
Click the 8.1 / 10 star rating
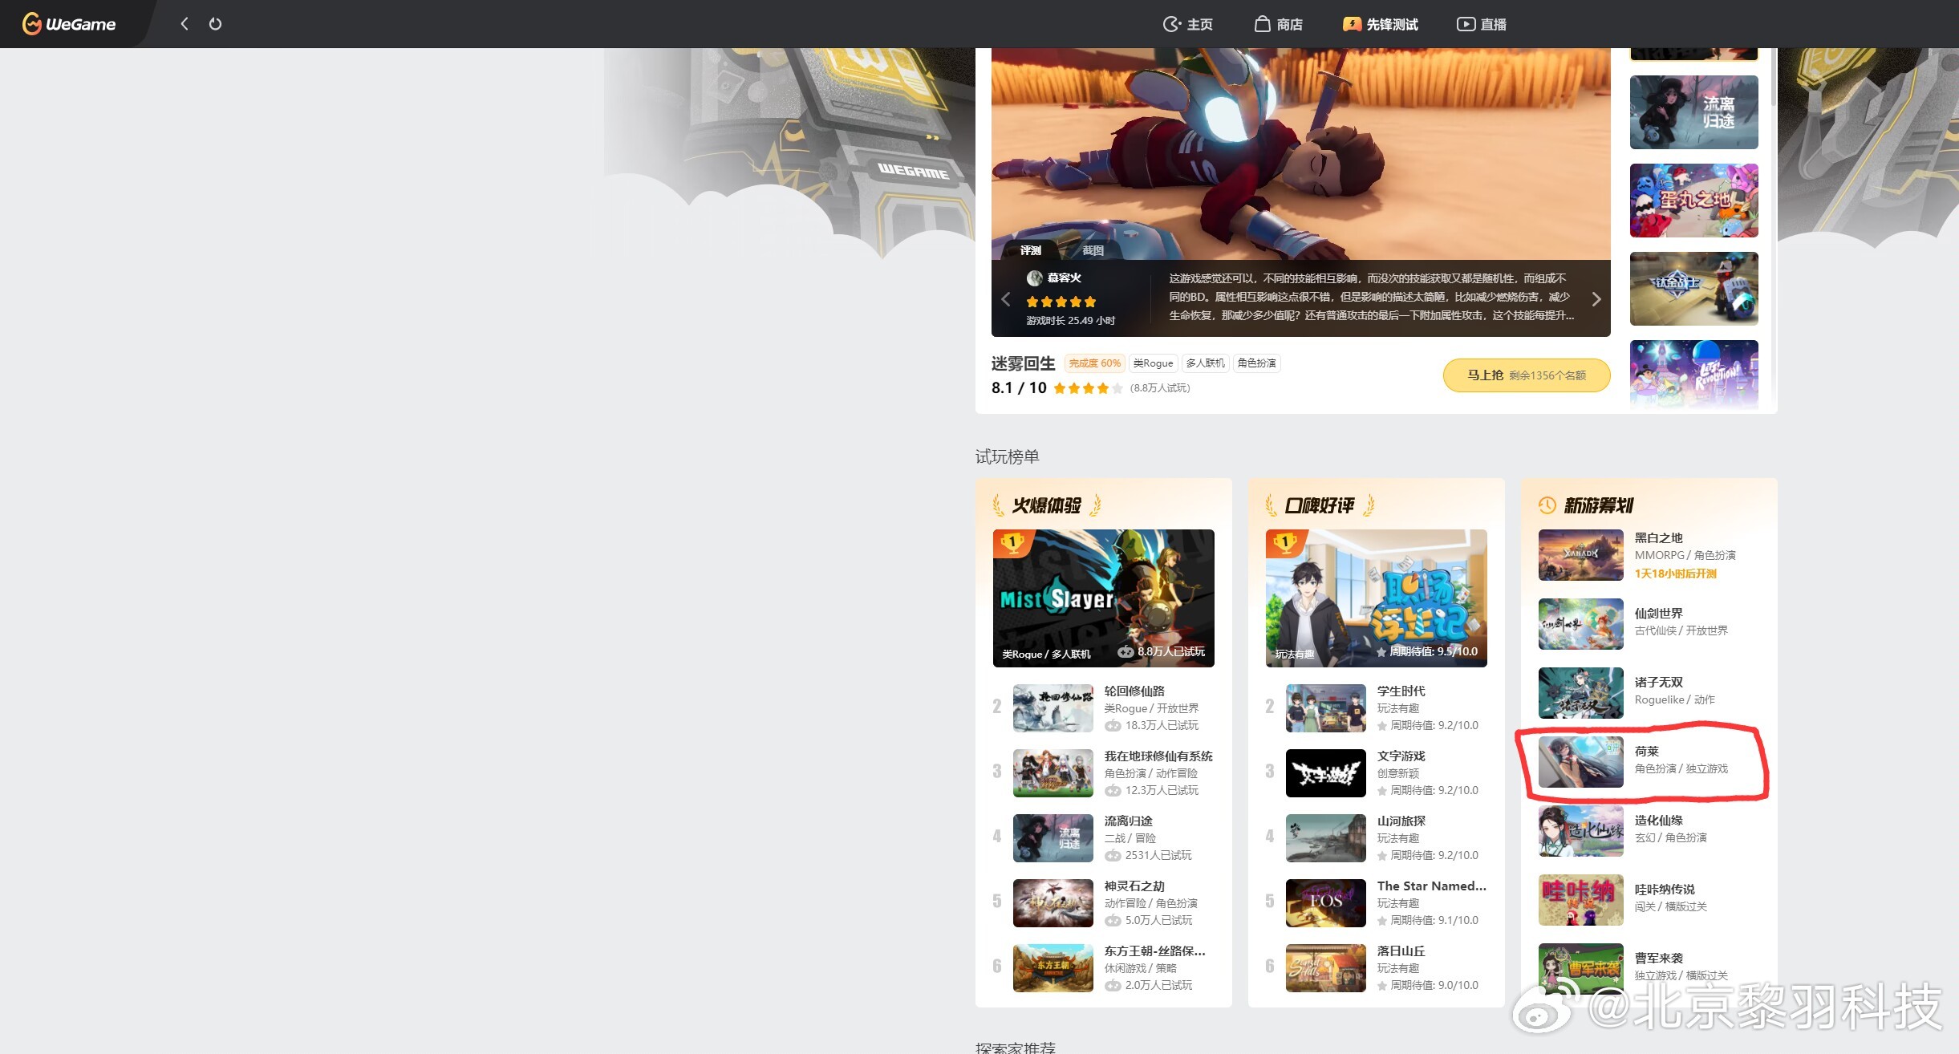coord(1057,387)
